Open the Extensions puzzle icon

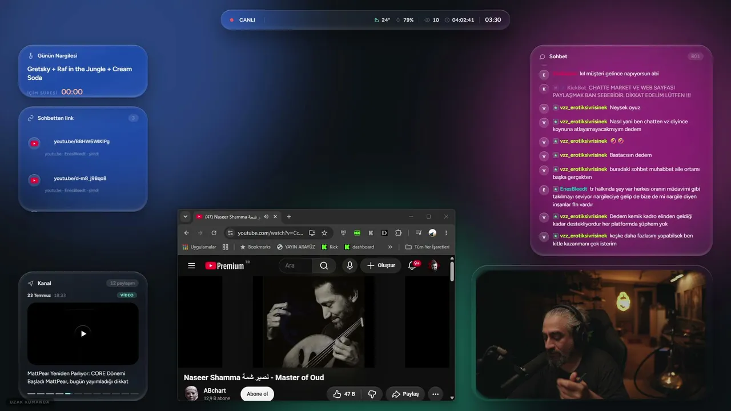click(399, 233)
